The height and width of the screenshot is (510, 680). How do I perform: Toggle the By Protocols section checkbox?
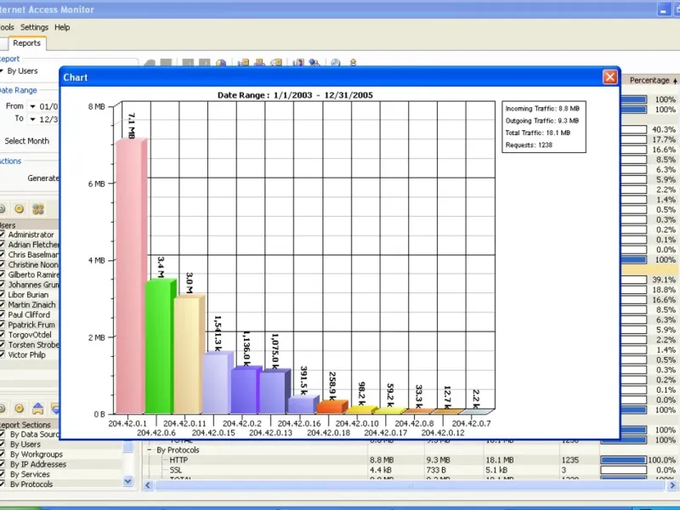[x=2, y=484]
